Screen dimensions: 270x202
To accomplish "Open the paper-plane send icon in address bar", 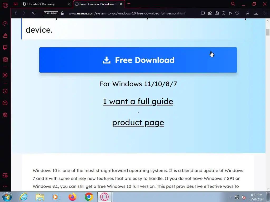I will point(230,13).
